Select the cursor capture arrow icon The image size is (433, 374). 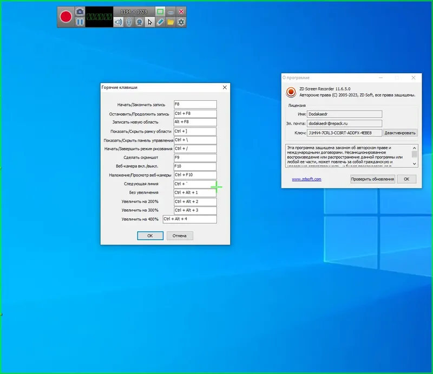pos(150,22)
